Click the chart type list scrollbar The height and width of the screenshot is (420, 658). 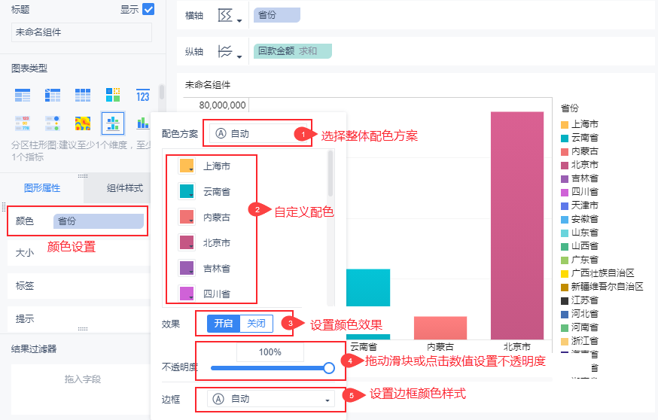click(161, 93)
